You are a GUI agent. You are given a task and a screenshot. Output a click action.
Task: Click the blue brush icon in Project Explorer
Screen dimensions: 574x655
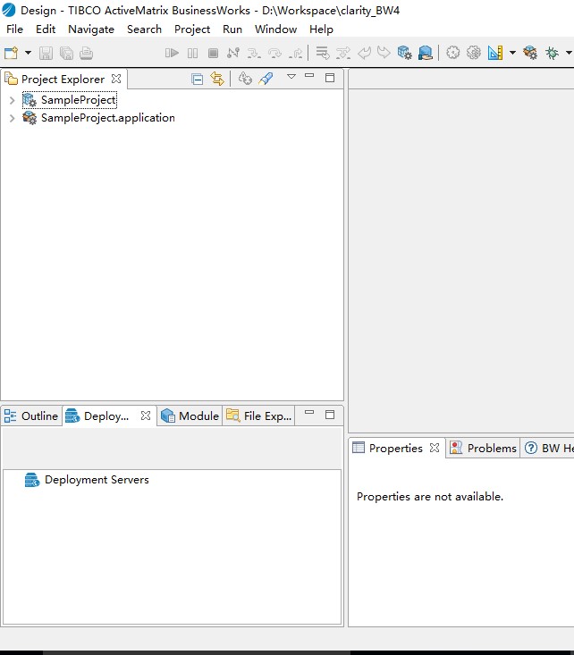coord(266,79)
